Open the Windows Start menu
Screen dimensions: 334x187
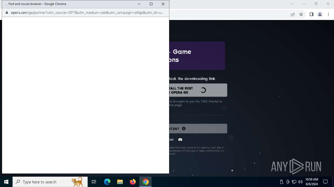[x=6, y=182]
